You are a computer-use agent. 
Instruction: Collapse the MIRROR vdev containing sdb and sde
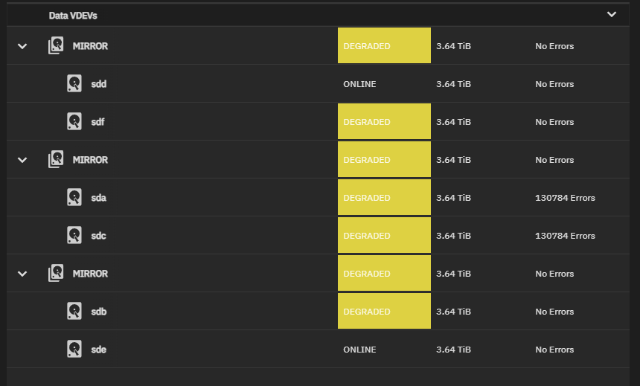(22, 274)
